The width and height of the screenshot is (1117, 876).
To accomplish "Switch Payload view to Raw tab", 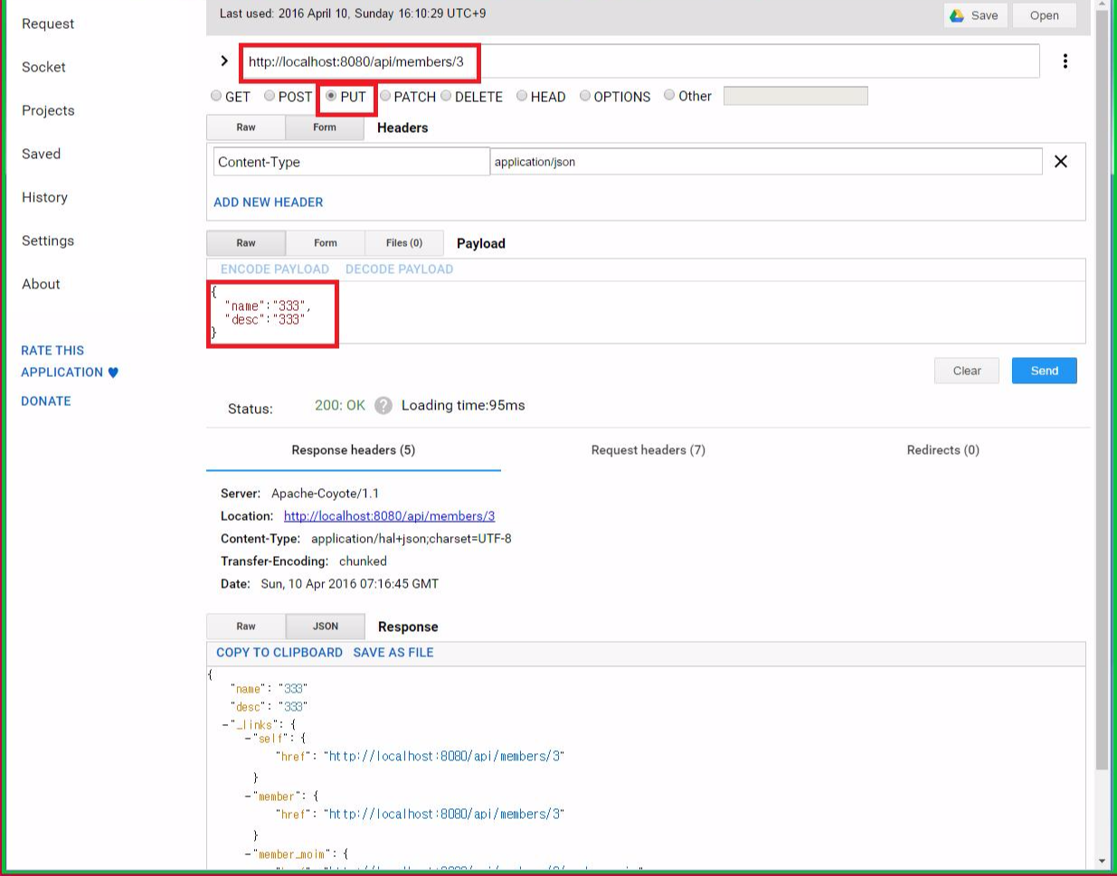I will click(x=246, y=243).
